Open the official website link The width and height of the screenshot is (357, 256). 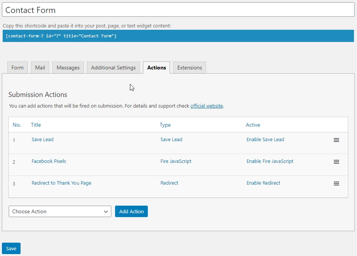click(x=207, y=106)
